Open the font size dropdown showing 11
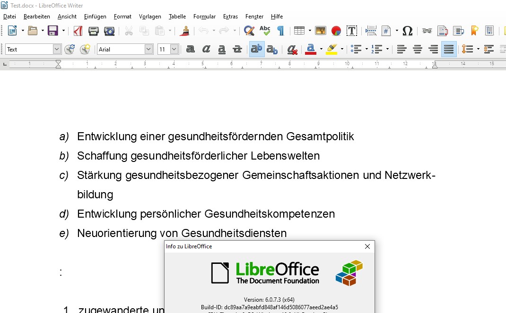 pos(174,49)
